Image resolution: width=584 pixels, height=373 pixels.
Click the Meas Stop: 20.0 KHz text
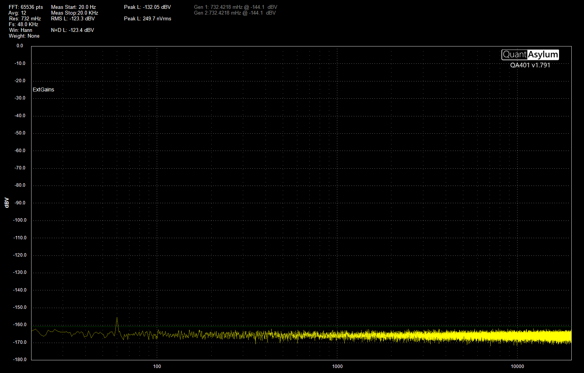(75, 13)
